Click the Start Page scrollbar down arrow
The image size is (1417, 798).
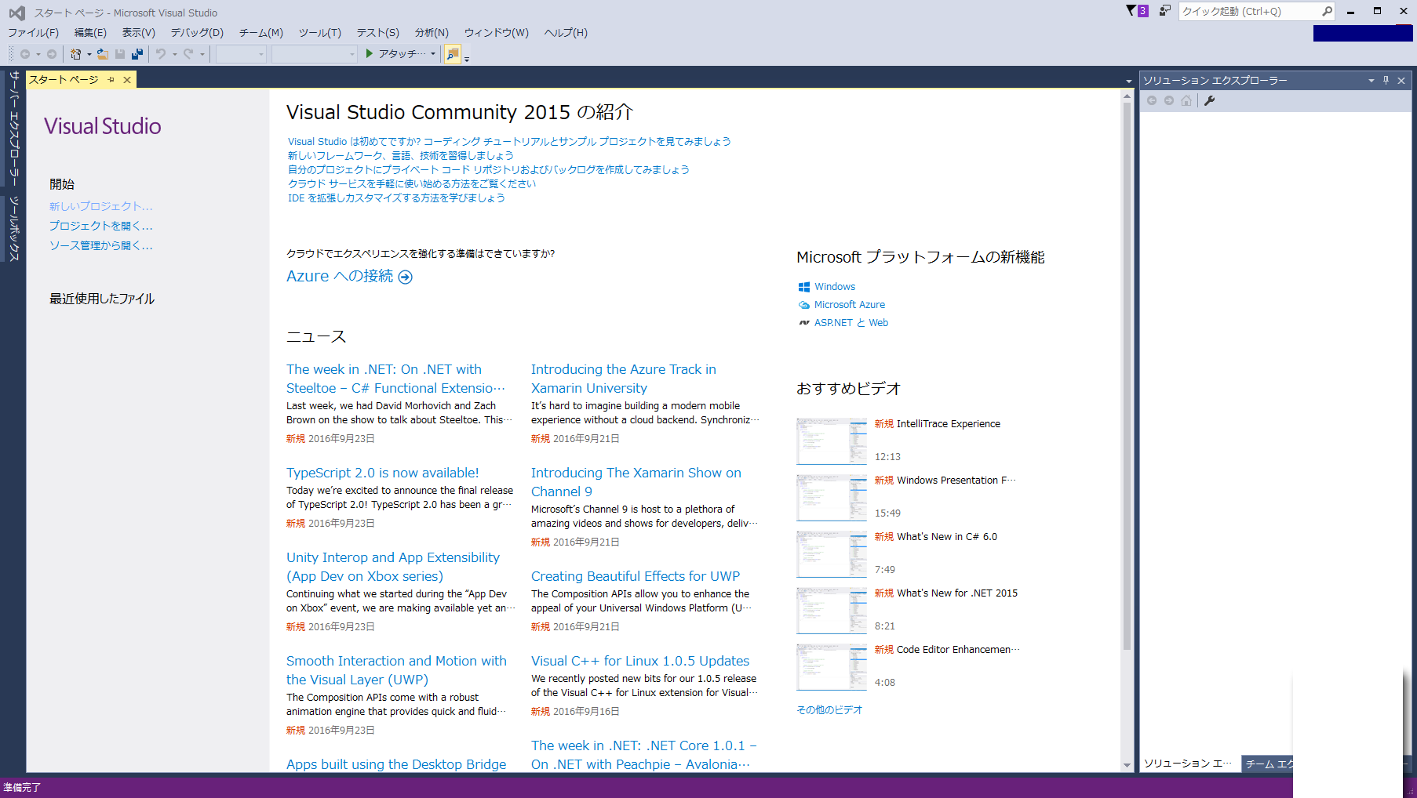point(1127,765)
